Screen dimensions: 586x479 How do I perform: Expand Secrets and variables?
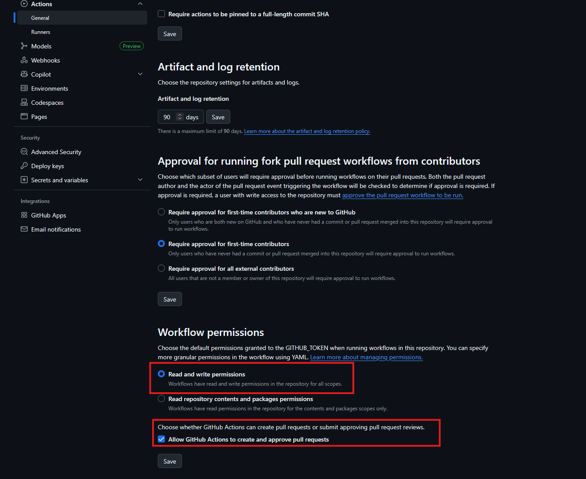pyautogui.click(x=140, y=180)
